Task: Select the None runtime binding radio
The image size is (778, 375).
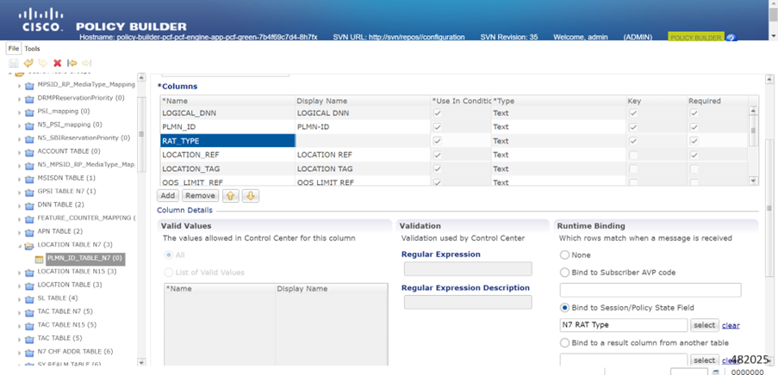Action: click(x=564, y=255)
